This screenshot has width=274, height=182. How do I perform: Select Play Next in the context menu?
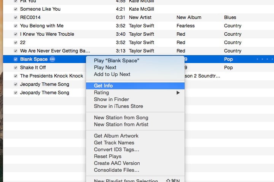pos(135,67)
